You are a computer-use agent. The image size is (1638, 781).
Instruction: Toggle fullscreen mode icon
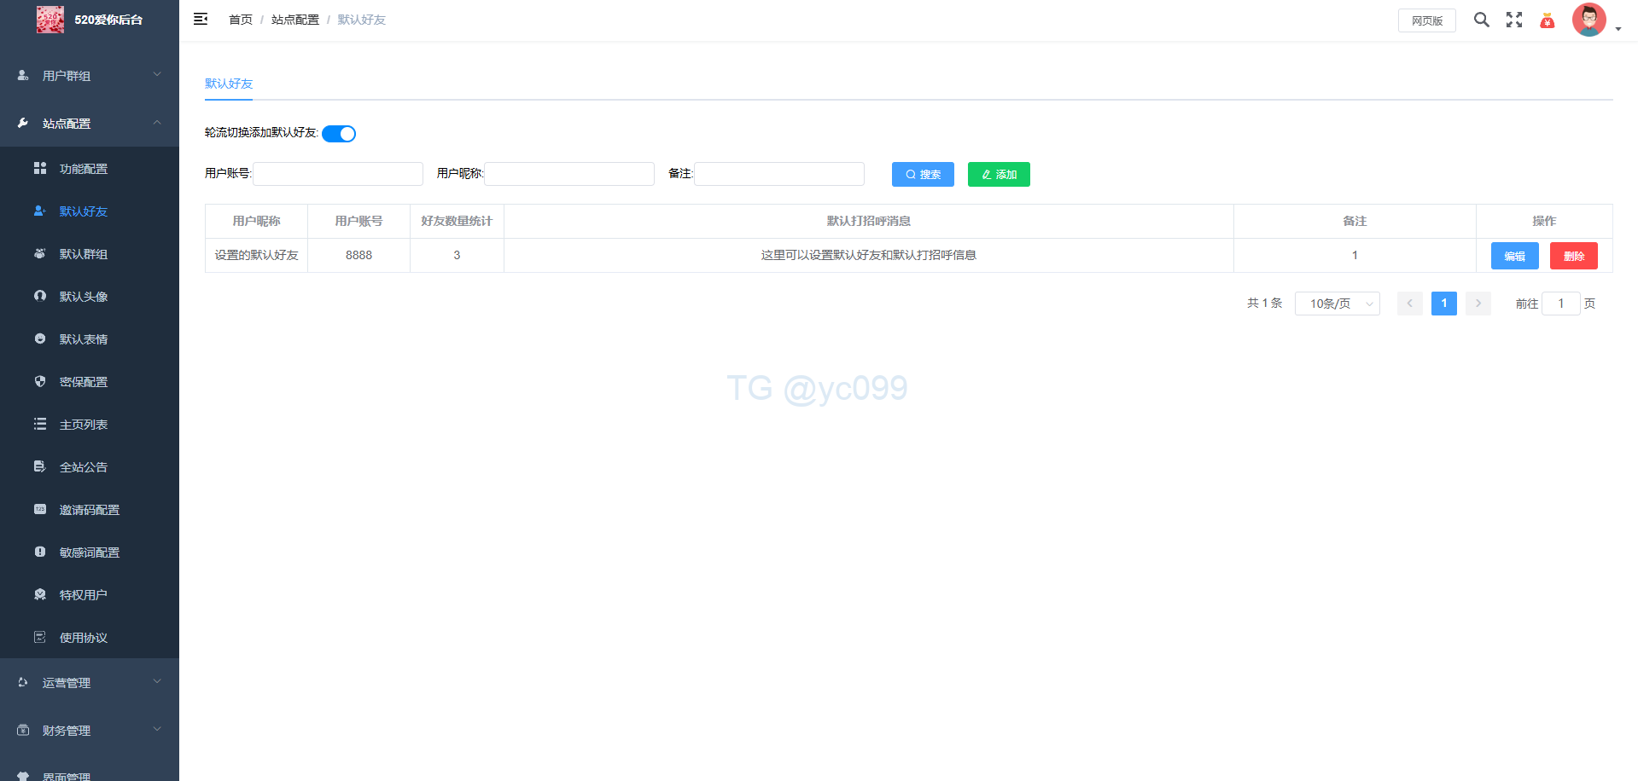click(1513, 20)
